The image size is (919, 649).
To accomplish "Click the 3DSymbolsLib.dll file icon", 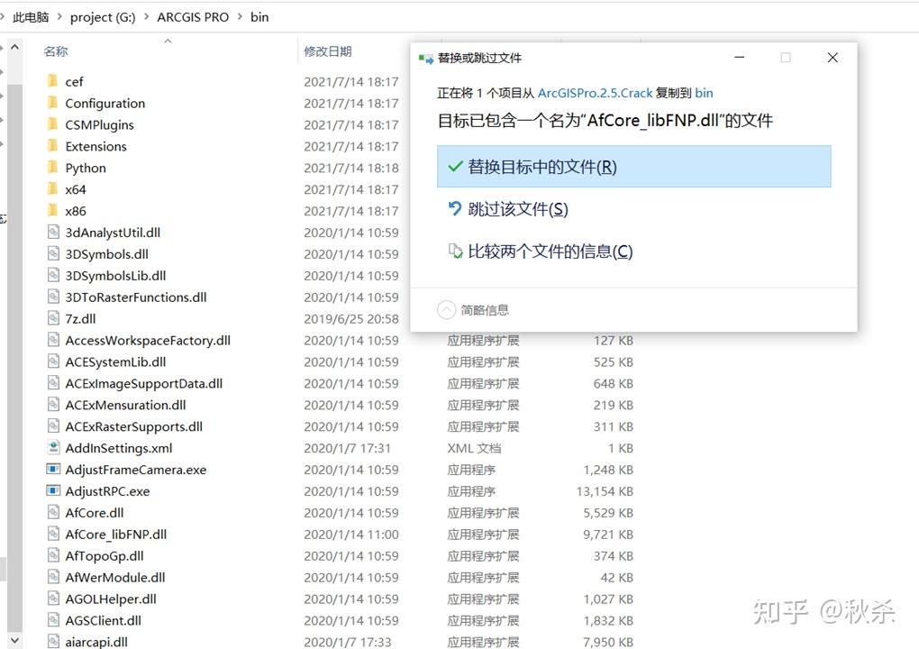I will [x=53, y=275].
